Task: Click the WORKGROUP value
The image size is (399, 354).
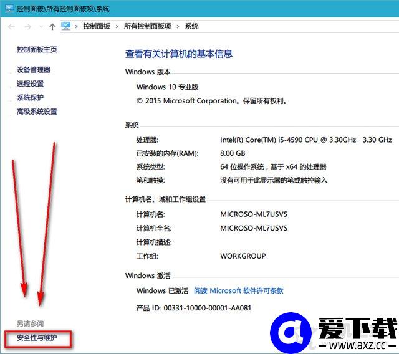Action: click(x=243, y=256)
